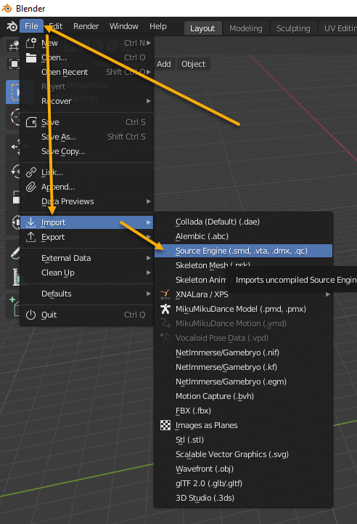Click the Blender logo icon in the menu bar
The height and width of the screenshot is (524, 357).
click(12, 26)
